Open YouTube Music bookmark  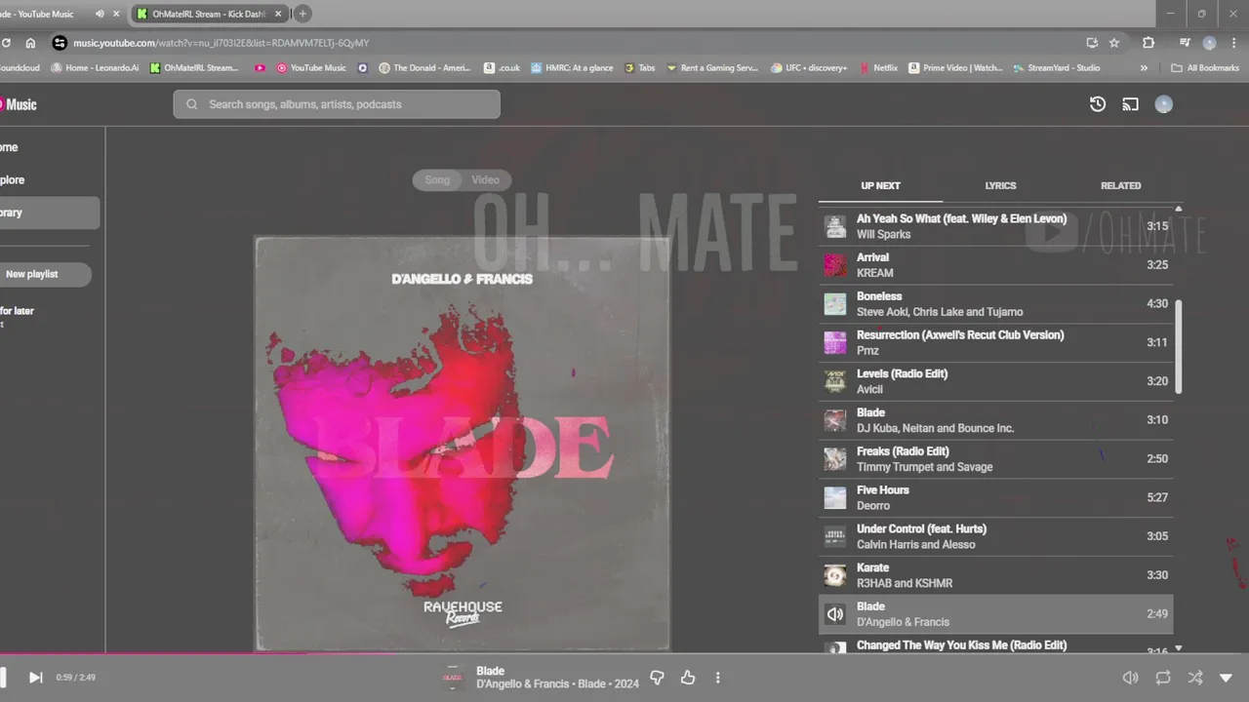311,68
